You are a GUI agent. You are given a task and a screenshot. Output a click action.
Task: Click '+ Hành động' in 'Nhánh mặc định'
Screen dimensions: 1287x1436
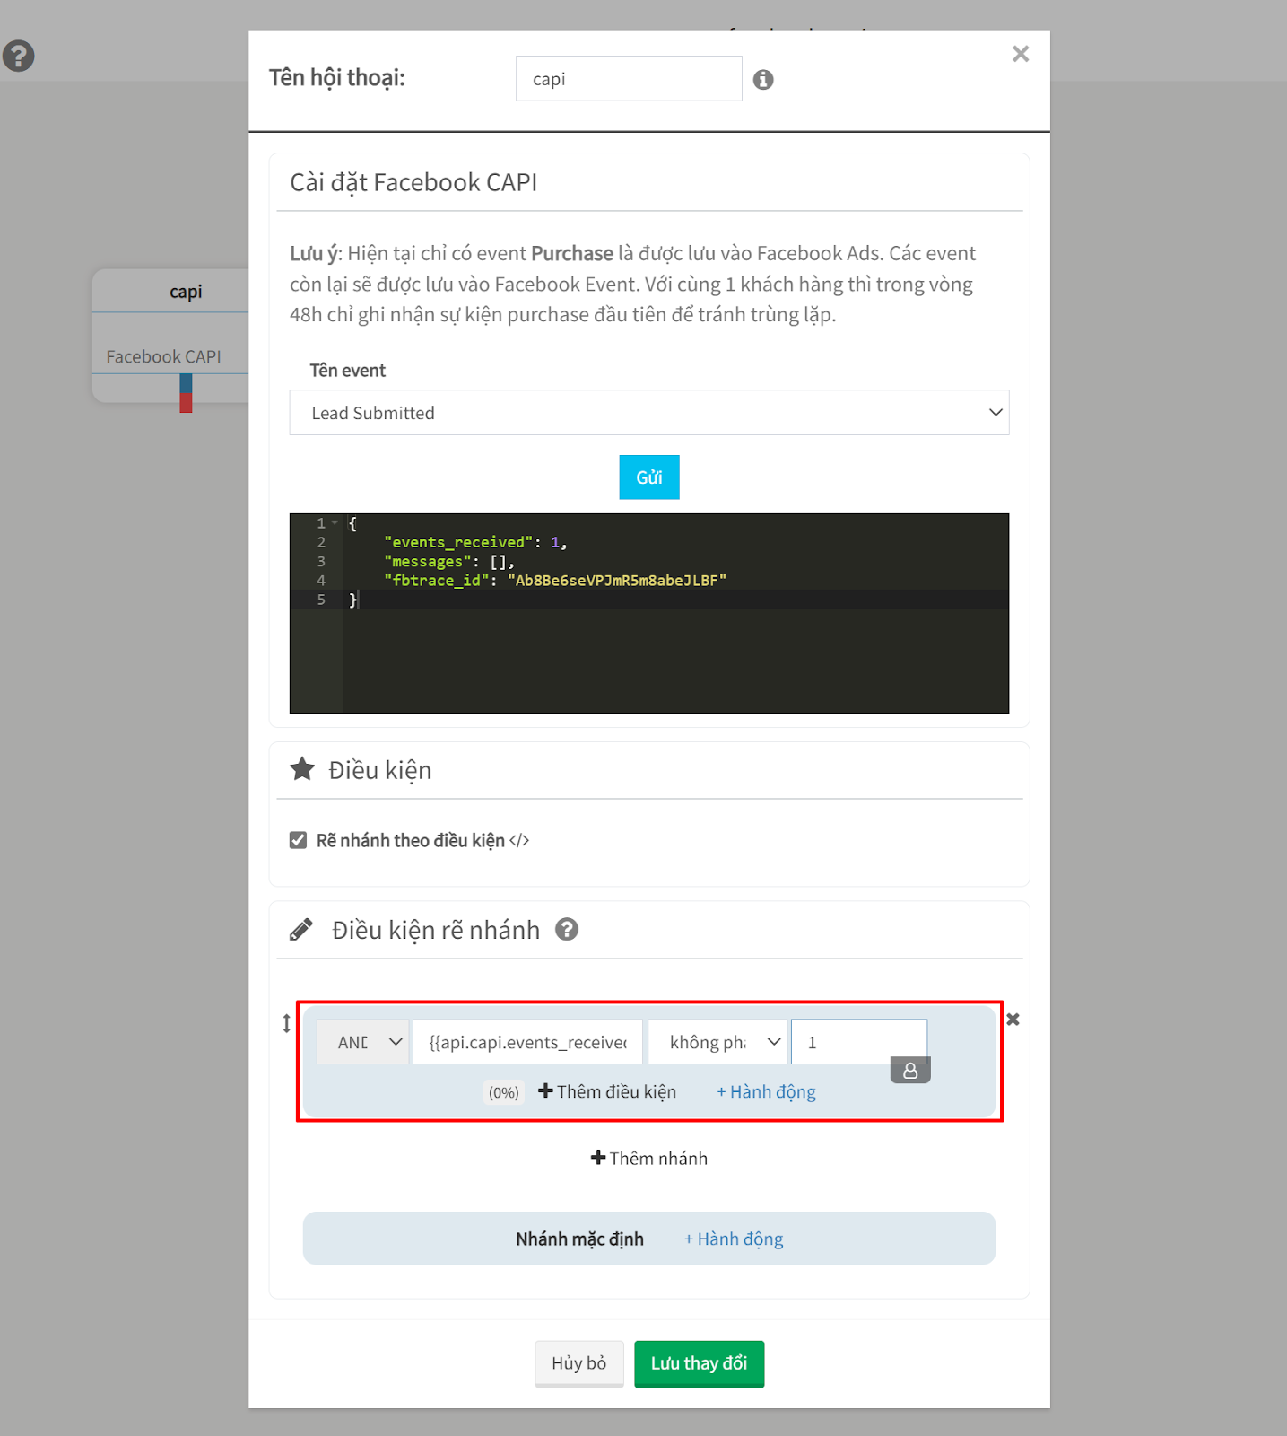pos(734,1239)
